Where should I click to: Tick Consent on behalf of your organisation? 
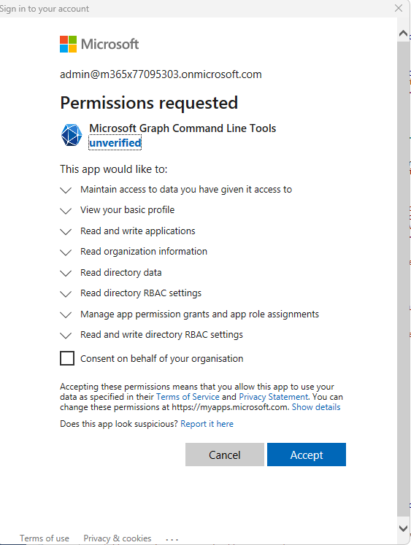pos(67,358)
